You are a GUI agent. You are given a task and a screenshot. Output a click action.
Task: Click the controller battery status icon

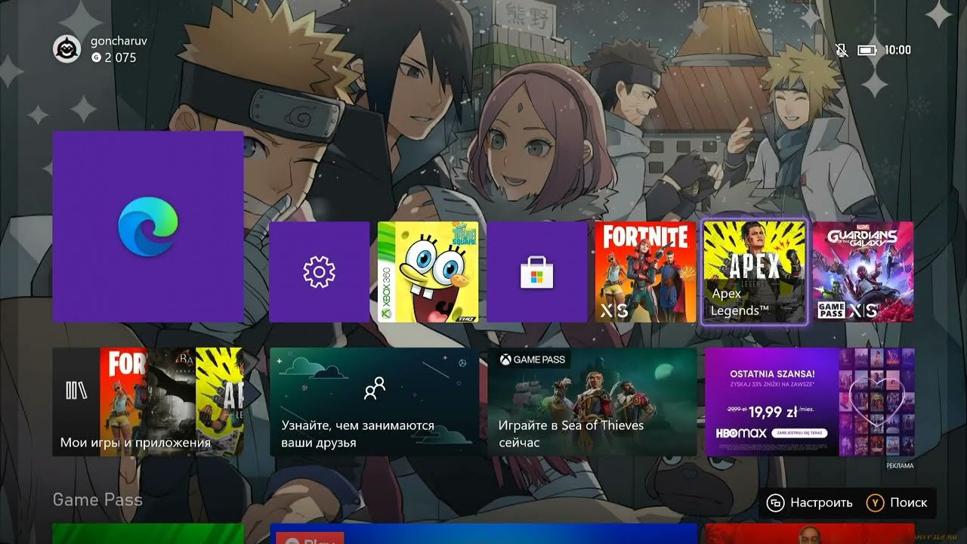tap(867, 50)
